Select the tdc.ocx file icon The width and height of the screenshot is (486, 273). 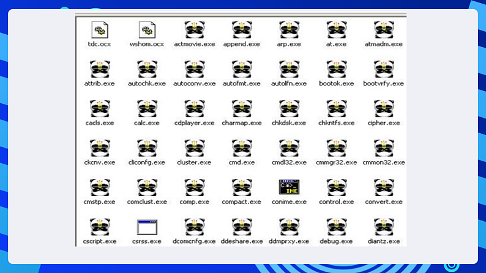[99, 29]
